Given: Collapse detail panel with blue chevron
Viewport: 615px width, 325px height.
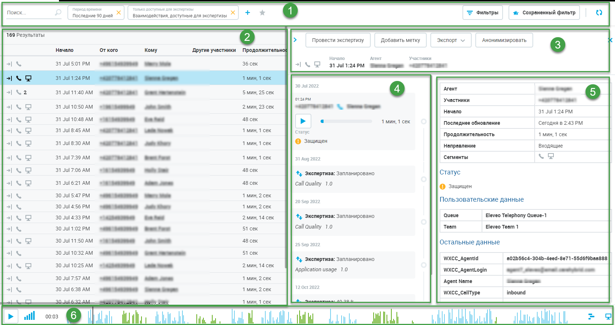Looking at the screenshot, I should tap(295, 40).
